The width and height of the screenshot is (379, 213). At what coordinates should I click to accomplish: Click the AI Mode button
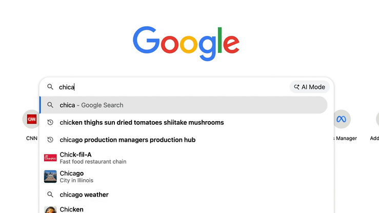pos(309,87)
